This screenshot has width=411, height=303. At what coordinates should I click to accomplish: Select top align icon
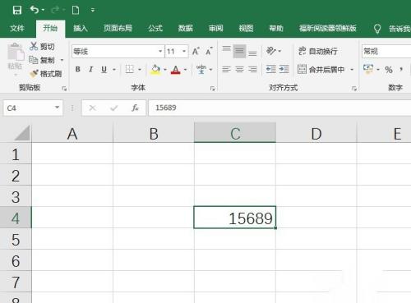(x=226, y=49)
